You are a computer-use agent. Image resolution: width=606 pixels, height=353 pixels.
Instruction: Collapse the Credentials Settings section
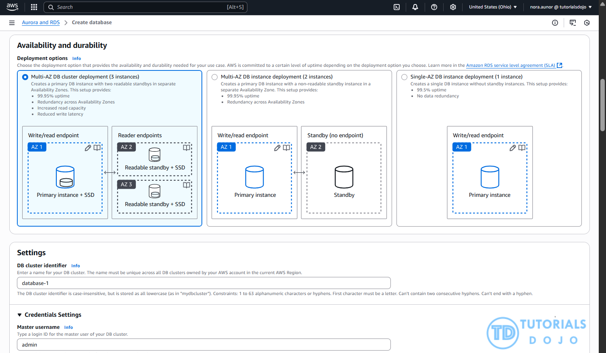click(49, 315)
